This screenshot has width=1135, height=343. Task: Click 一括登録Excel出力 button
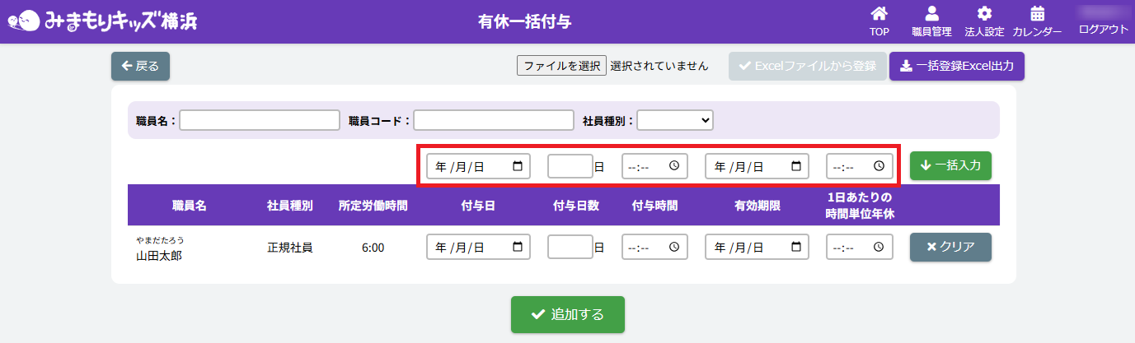[x=956, y=66]
